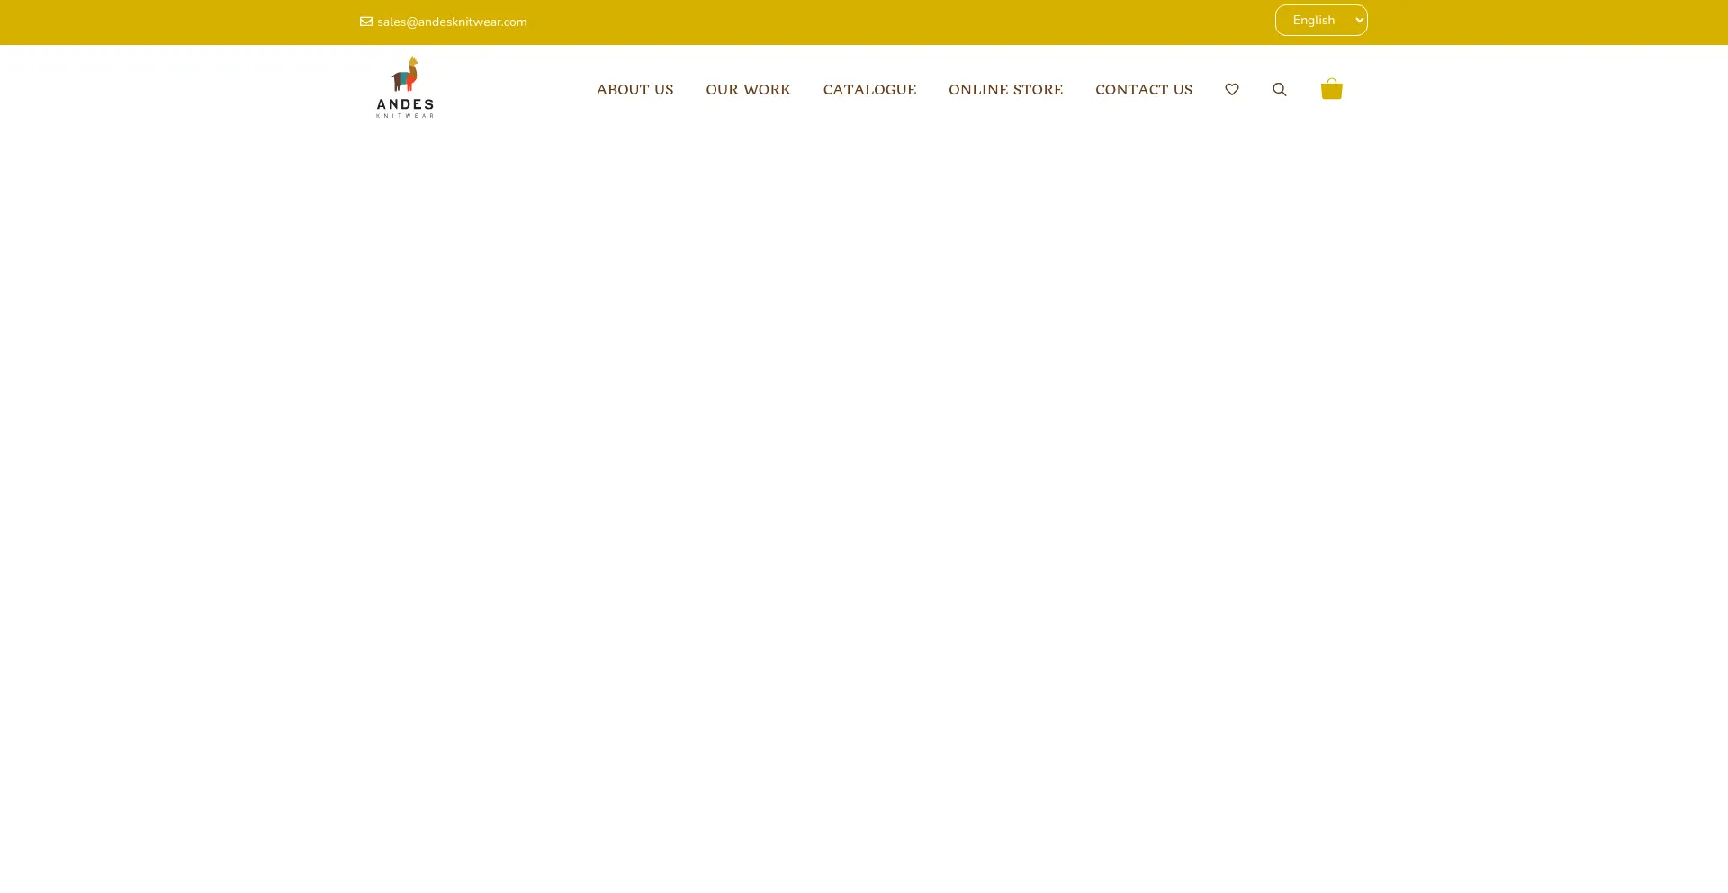The width and height of the screenshot is (1728, 893).
Task: Open the wishlist heart icon
Action: 1232,90
